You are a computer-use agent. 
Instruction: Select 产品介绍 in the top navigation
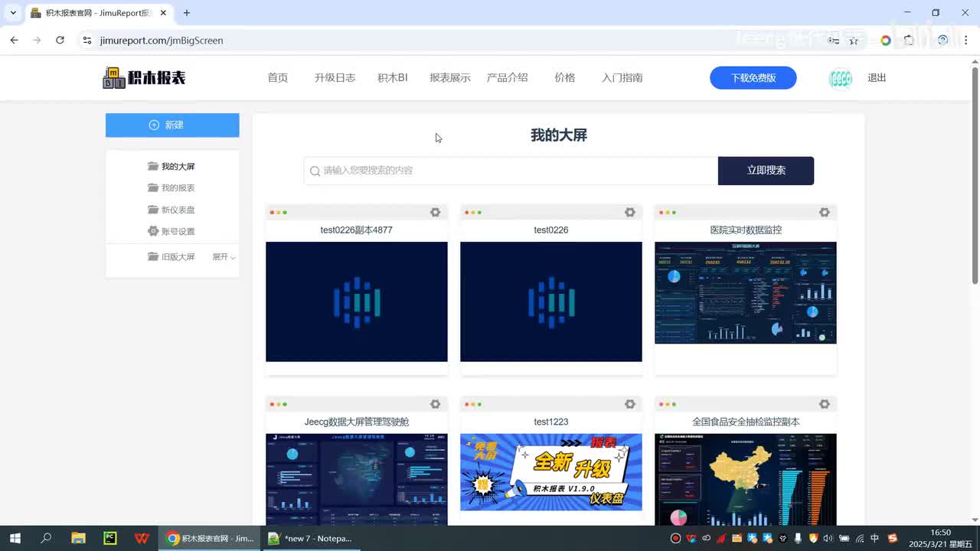[508, 78]
